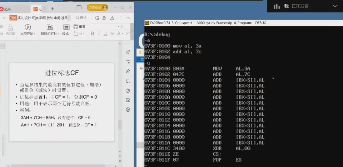
Task: Show more ribbon tabs chevron
Action: coord(69,18)
